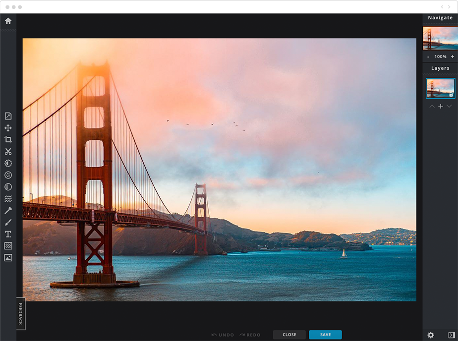Select the Add Text tool
The width and height of the screenshot is (458, 341).
pos(8,234)
